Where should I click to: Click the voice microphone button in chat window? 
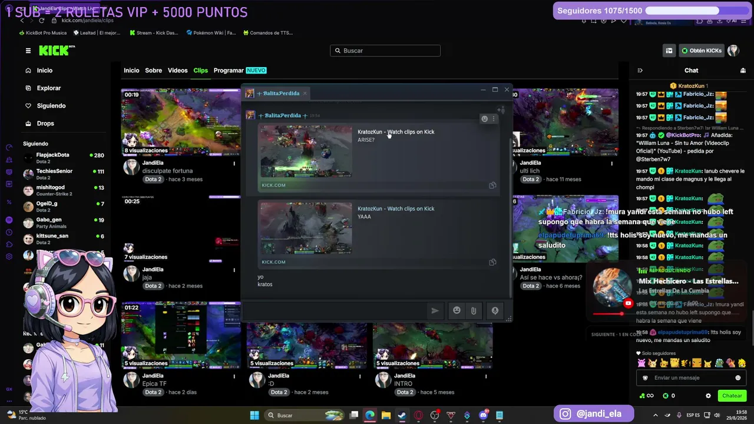[495, 311]
